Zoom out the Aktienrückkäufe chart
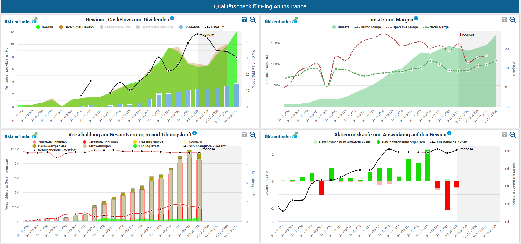 (513, 135)
